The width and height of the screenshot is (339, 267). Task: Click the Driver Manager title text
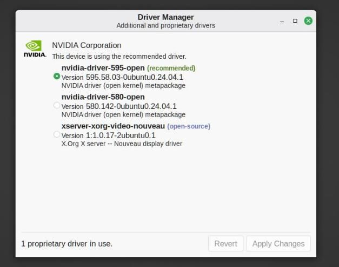click(165, 17)
